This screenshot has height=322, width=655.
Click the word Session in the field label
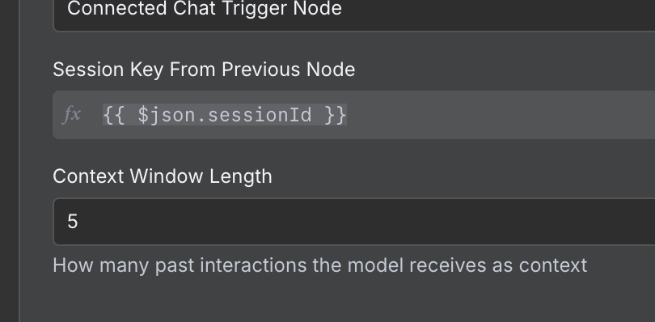click(x=89, y=70)
